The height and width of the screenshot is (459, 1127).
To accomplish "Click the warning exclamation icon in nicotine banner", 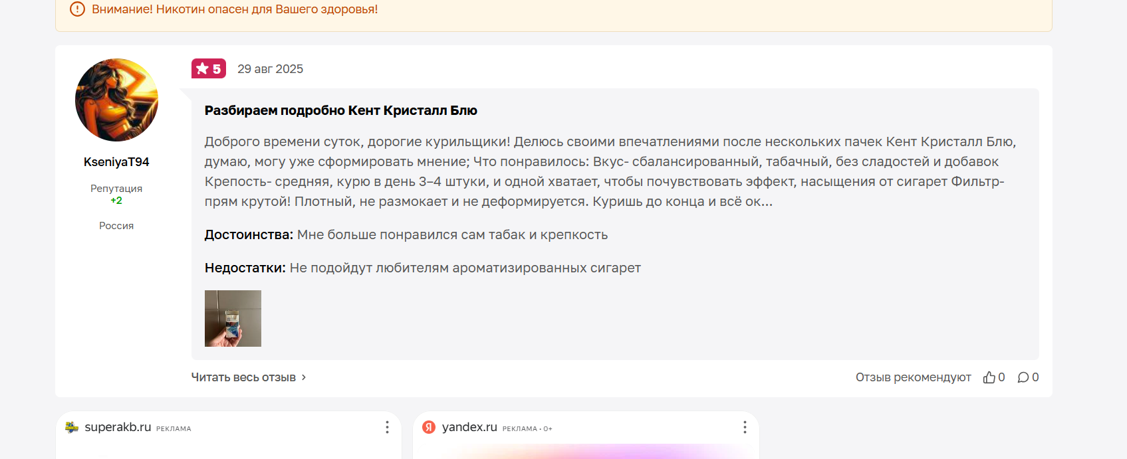I will tap(77, 9).
